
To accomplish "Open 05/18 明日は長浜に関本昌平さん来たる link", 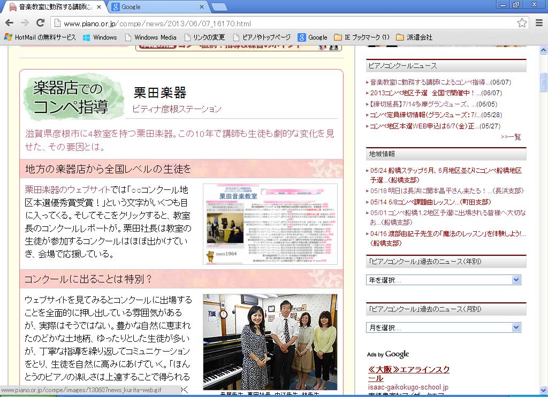I will pyautogui.click(x=447, y=191).
